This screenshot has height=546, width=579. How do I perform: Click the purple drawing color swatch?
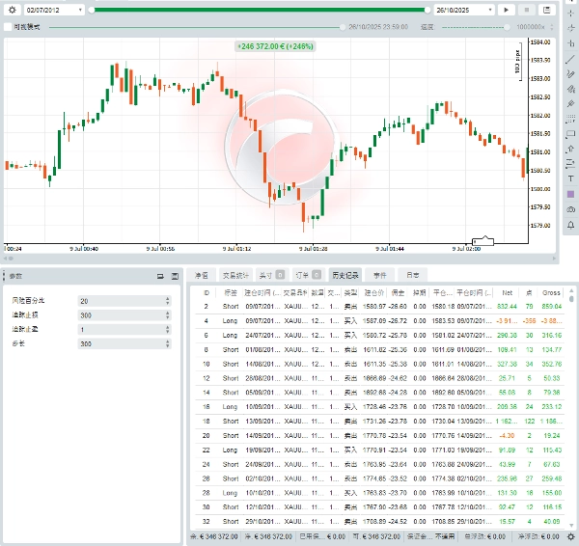(570, 194)
